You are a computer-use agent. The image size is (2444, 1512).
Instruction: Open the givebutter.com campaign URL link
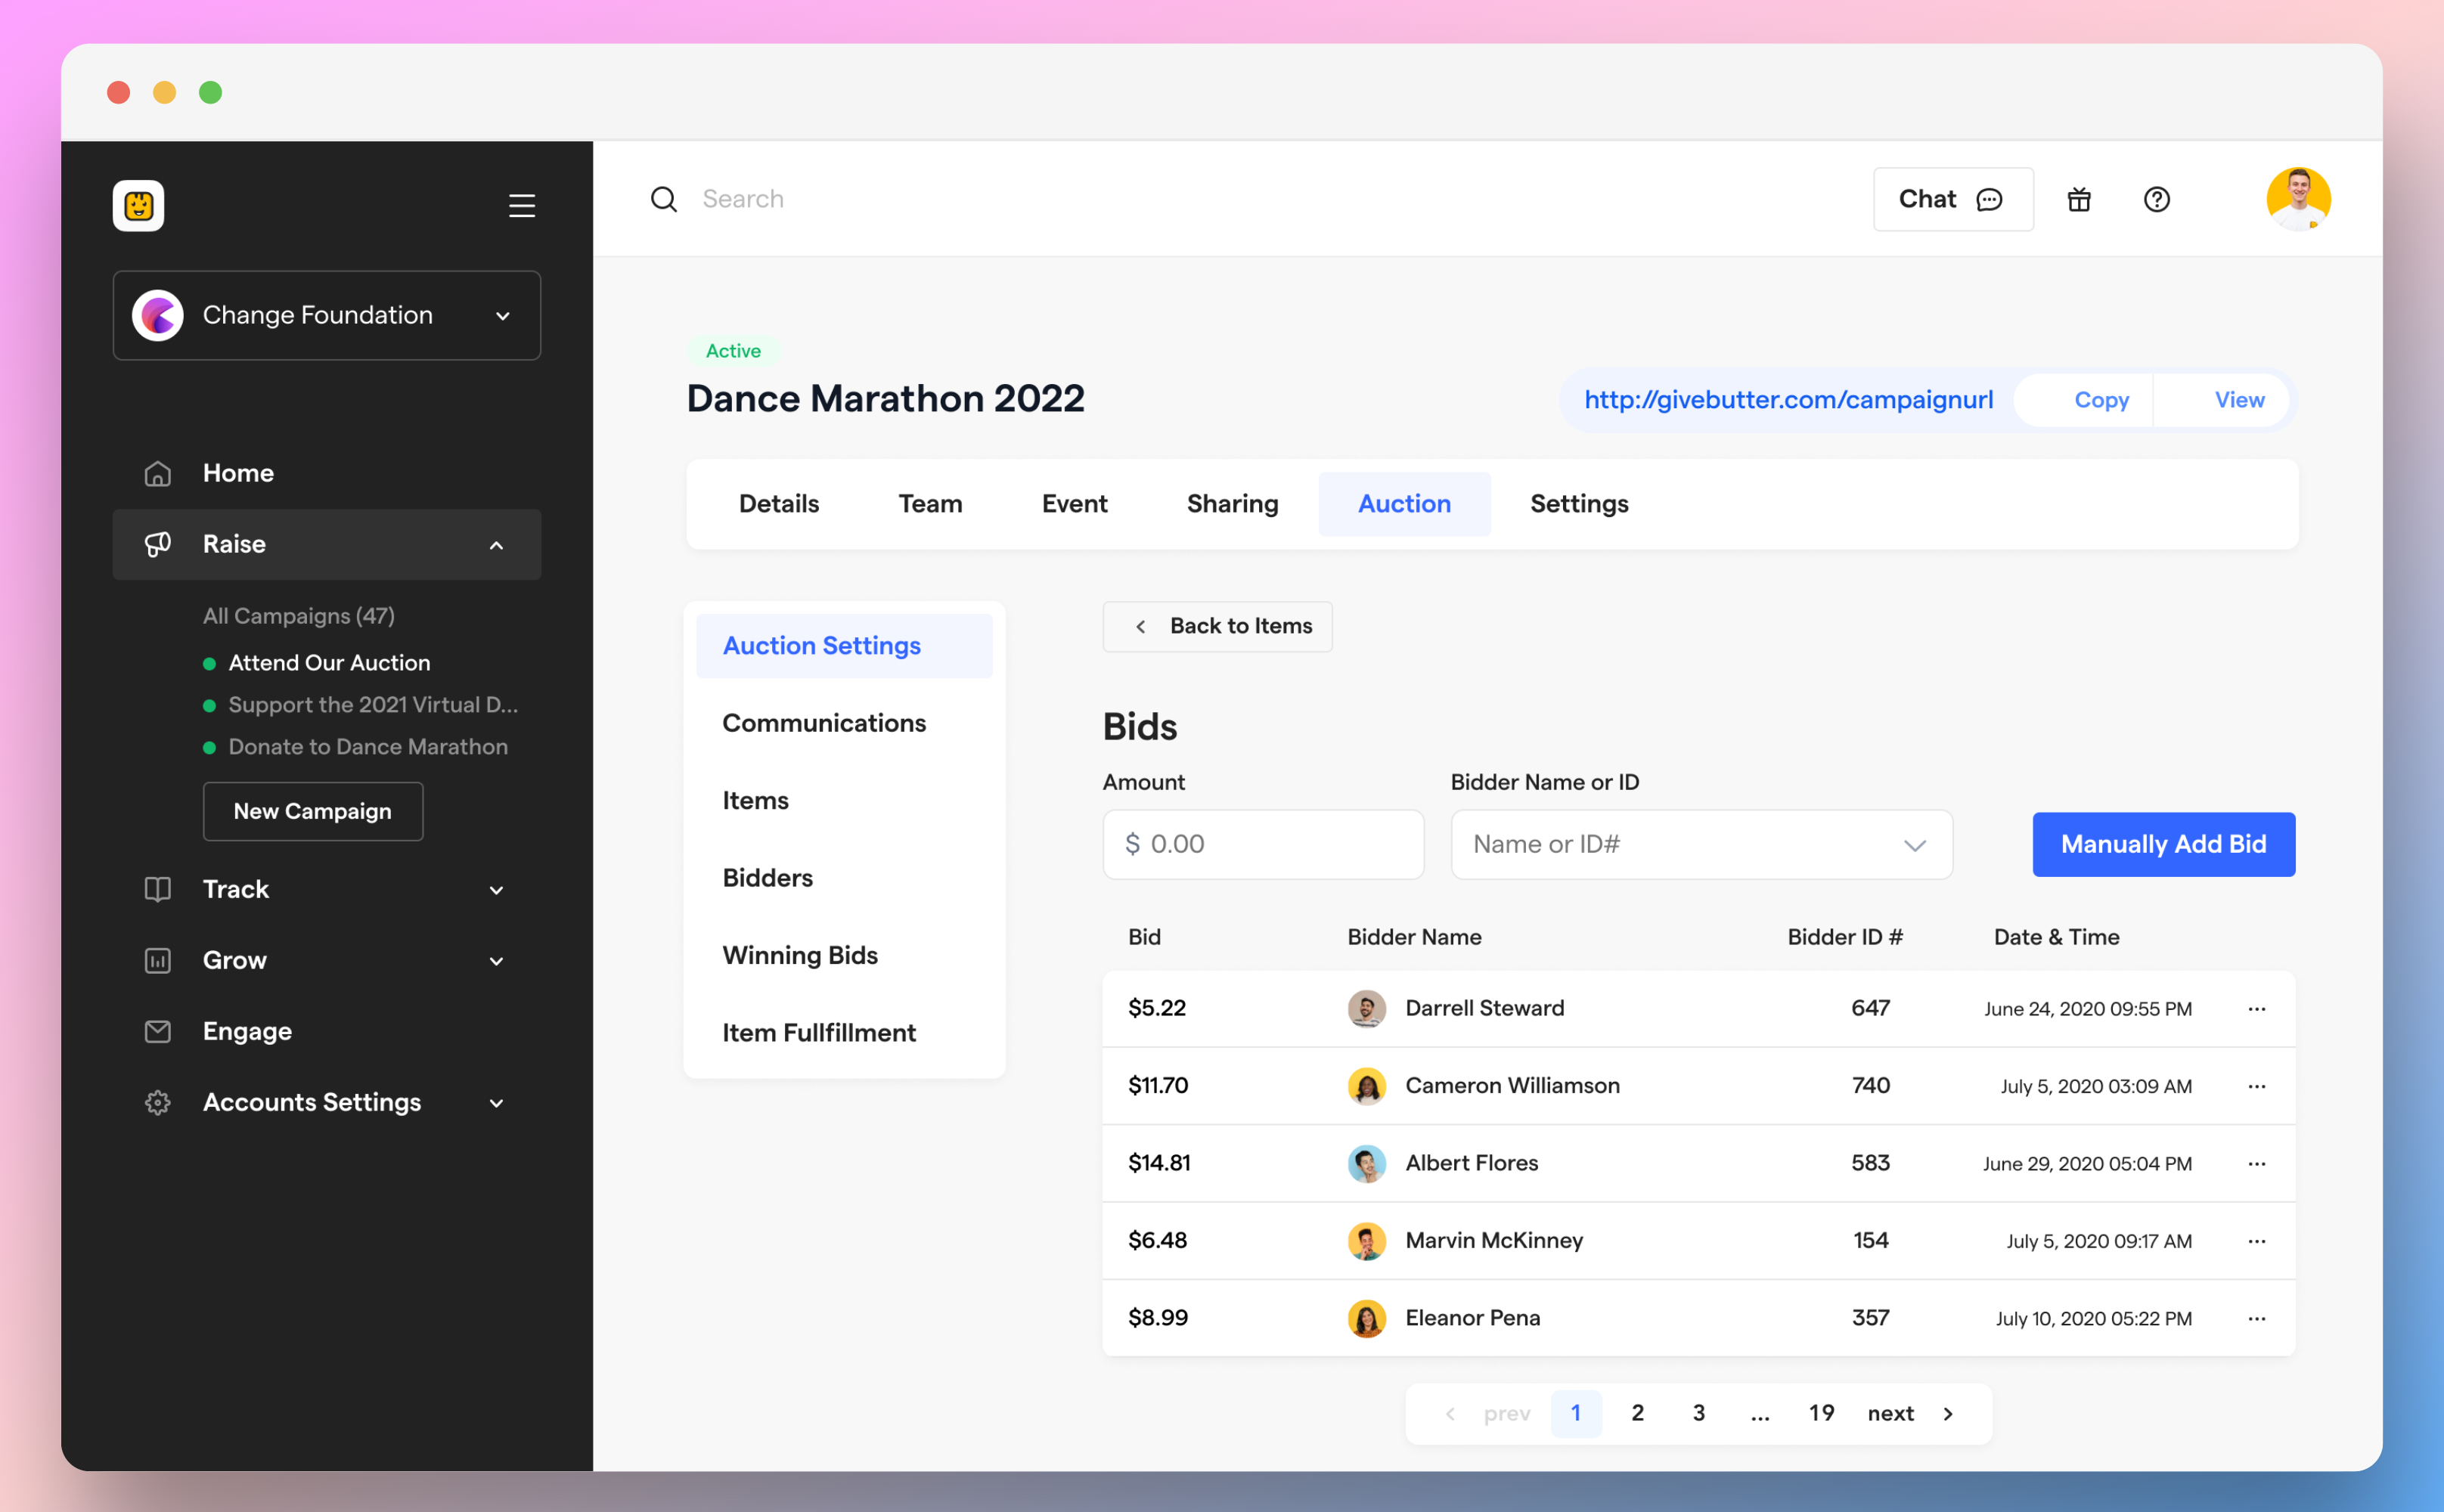pyautogui.click(x=1788, y=400)
